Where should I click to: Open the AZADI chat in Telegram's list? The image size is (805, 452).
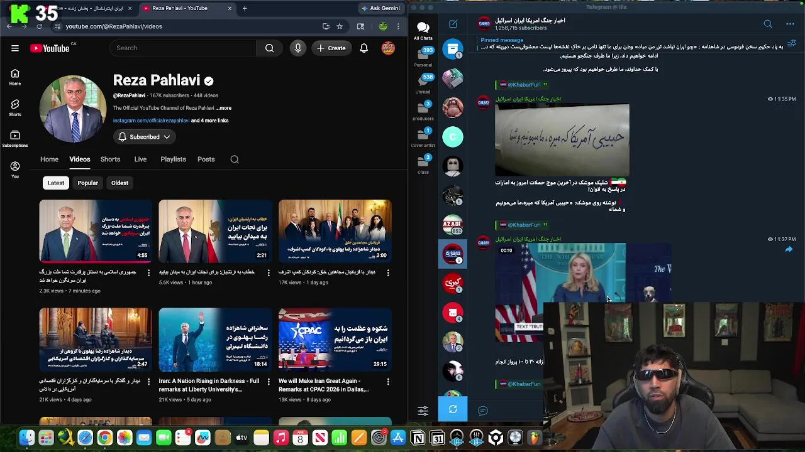(453, 224)
